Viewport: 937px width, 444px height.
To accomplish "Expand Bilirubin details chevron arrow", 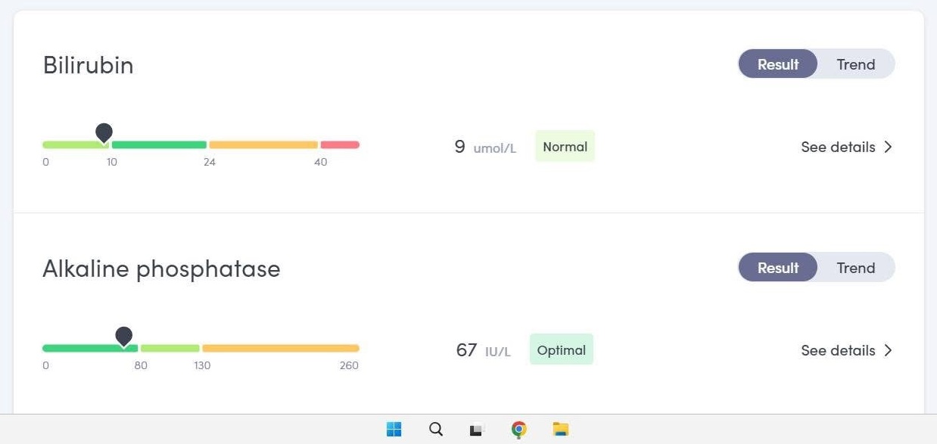I will [x=889, y=147].
